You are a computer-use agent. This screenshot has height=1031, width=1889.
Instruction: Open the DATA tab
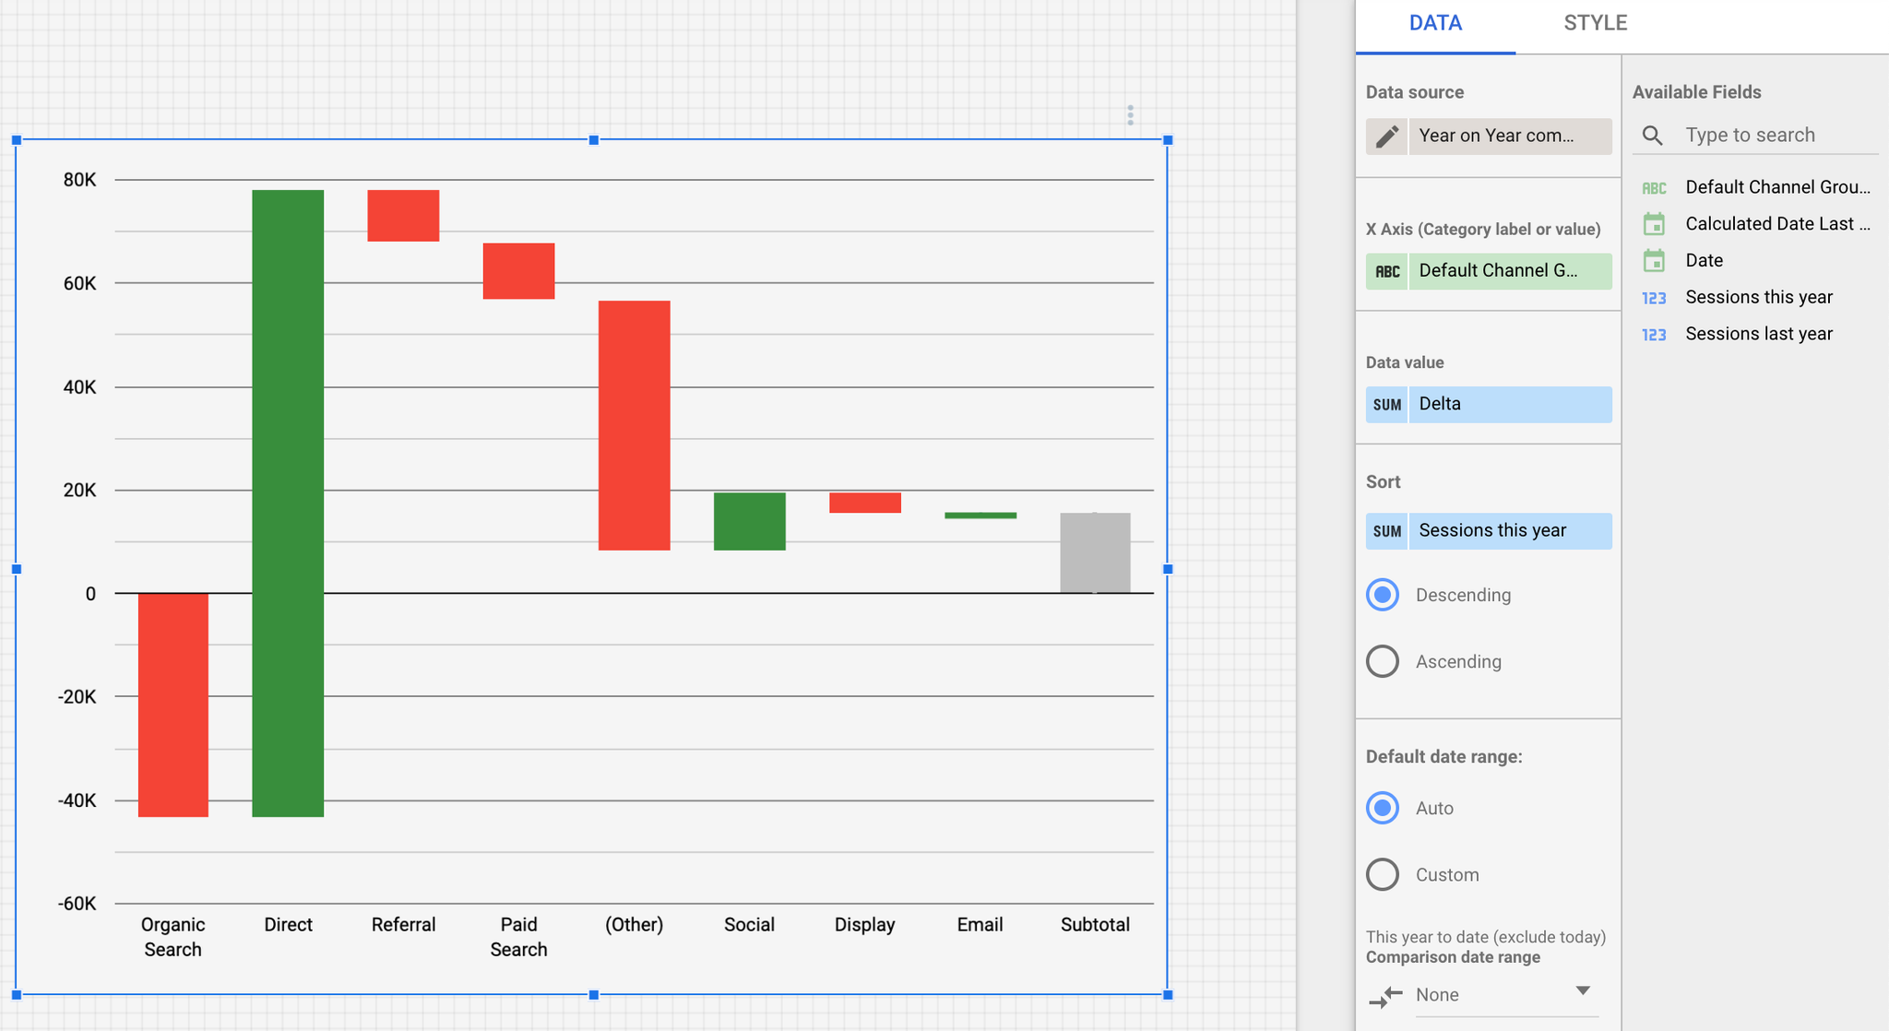[1435, 23]
